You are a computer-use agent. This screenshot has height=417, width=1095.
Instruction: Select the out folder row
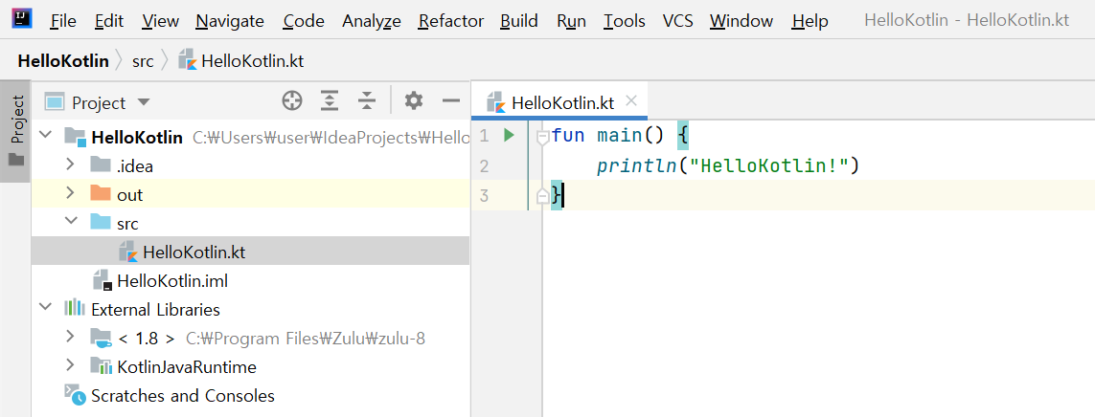click(x=251, y=194)
